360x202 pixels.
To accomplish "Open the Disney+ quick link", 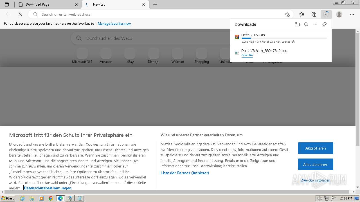I will pyautogui.click(x=154, y=56).
